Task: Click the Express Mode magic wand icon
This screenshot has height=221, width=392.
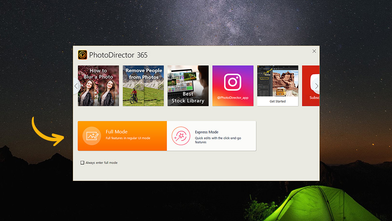Action: pos(181,136)
